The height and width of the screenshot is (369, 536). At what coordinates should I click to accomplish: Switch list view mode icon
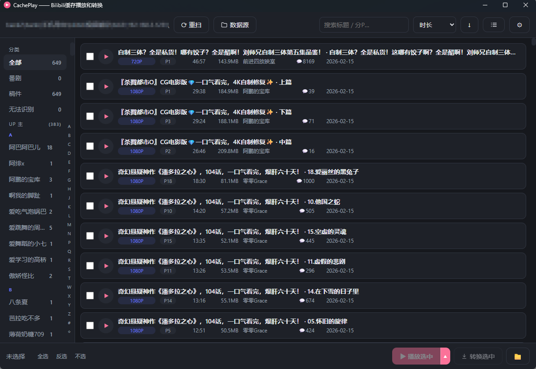click(x=494, y=25)
